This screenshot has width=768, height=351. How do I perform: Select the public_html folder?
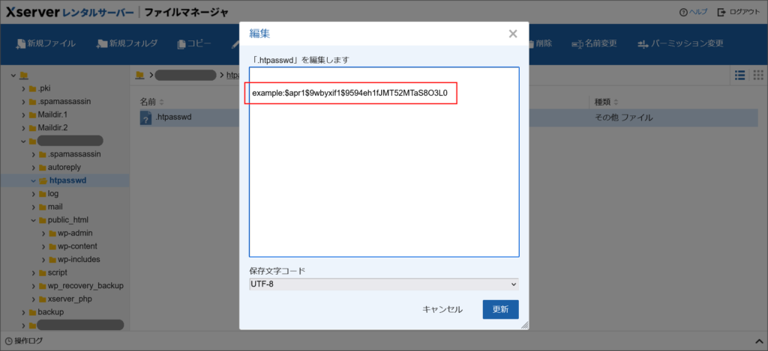[67, 220]
